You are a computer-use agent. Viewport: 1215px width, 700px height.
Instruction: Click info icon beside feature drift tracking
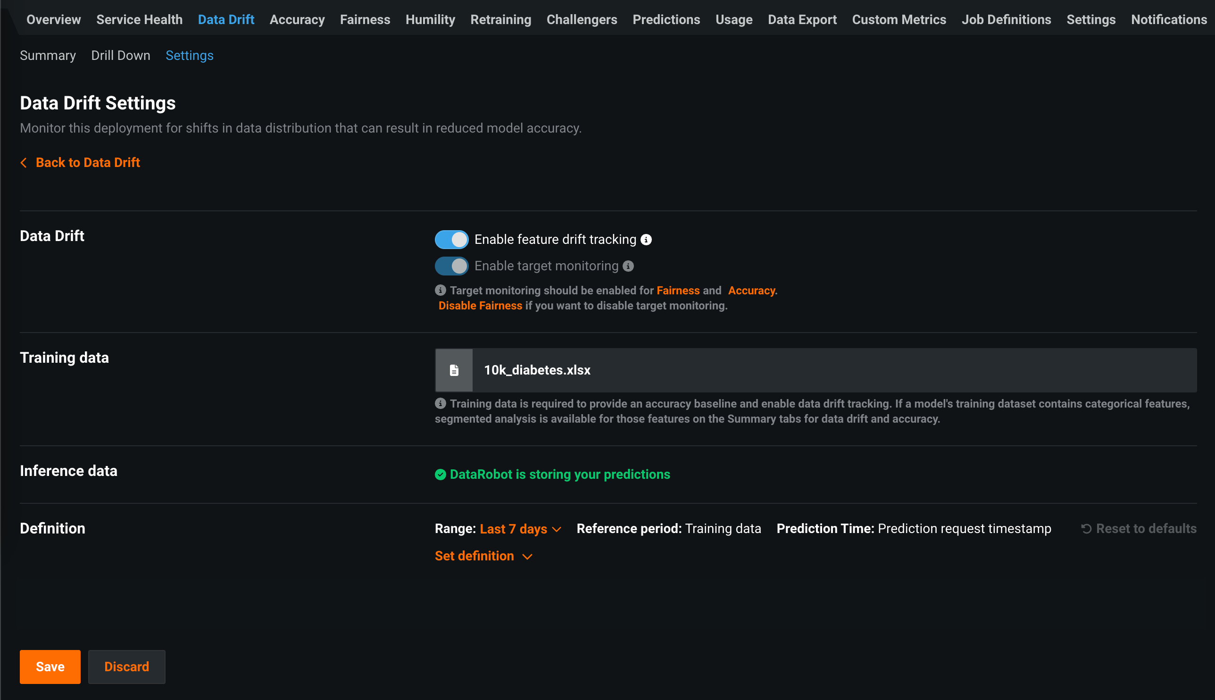(x=646, y=240)
